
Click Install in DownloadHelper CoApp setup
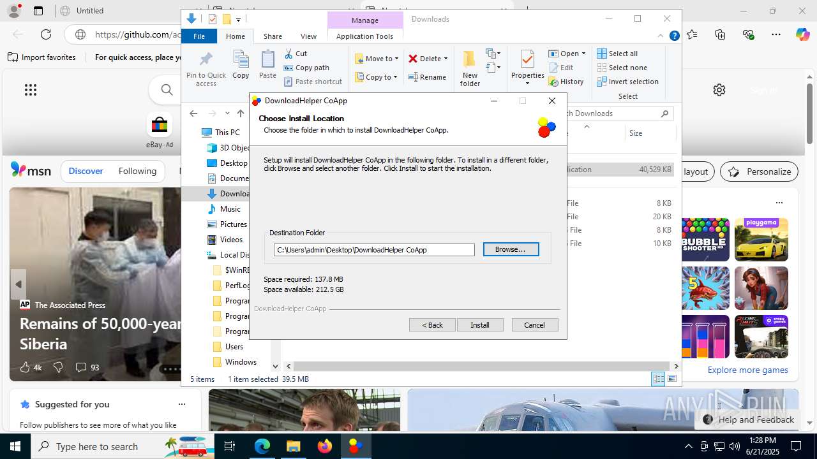pos(480,325)
